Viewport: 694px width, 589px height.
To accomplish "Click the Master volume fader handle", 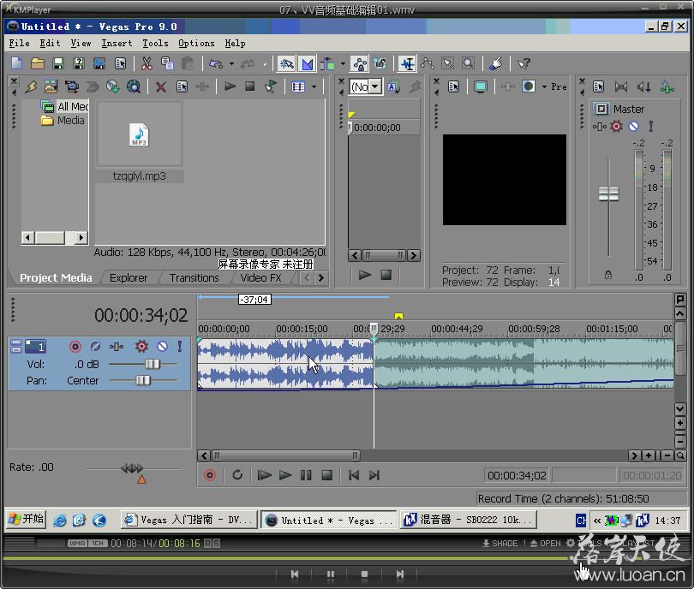I will pyautogui.click(x=608, y=193).
